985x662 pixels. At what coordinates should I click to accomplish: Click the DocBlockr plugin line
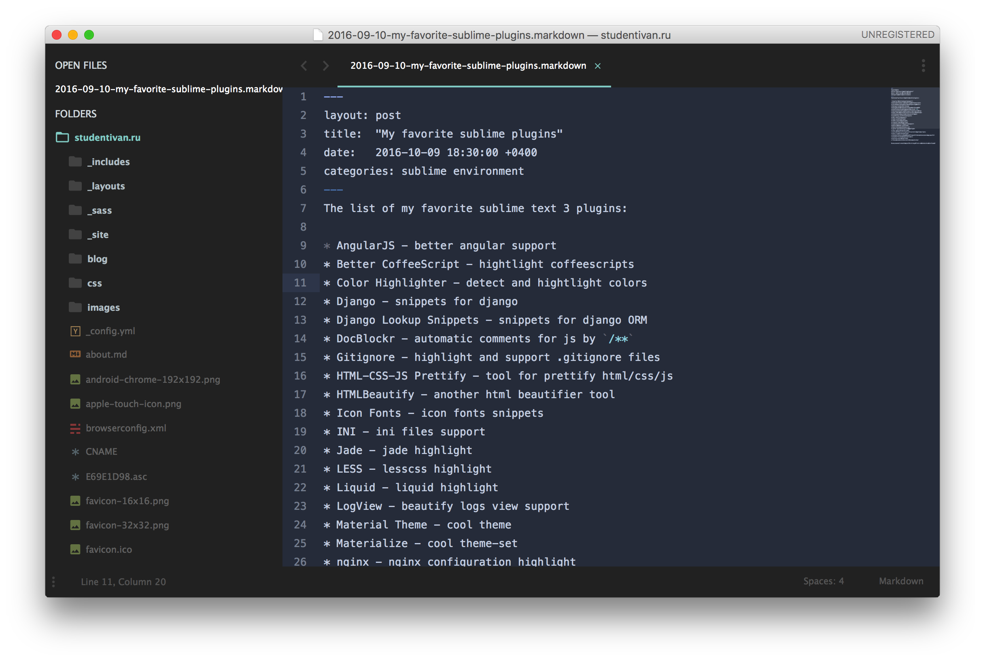[x=479, y=339]
